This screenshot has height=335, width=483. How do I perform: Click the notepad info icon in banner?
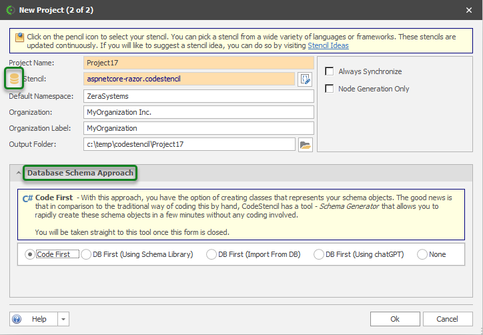[x=19, y=37]
